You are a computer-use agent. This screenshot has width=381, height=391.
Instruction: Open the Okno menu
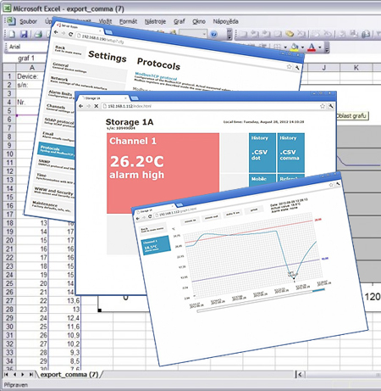[199, 21]
